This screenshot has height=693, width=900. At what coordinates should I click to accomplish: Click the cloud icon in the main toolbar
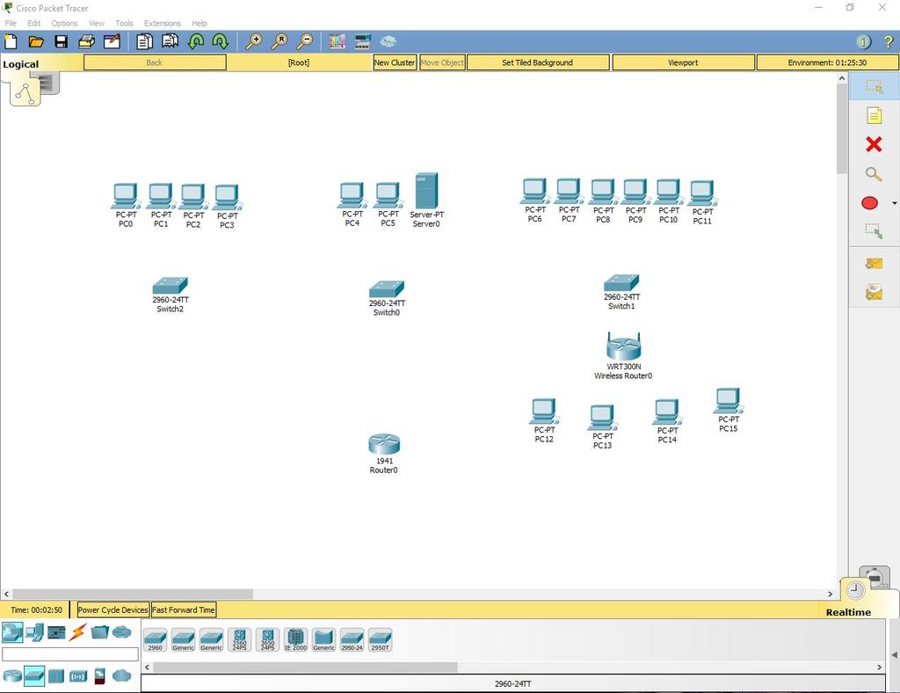point(388,41)
